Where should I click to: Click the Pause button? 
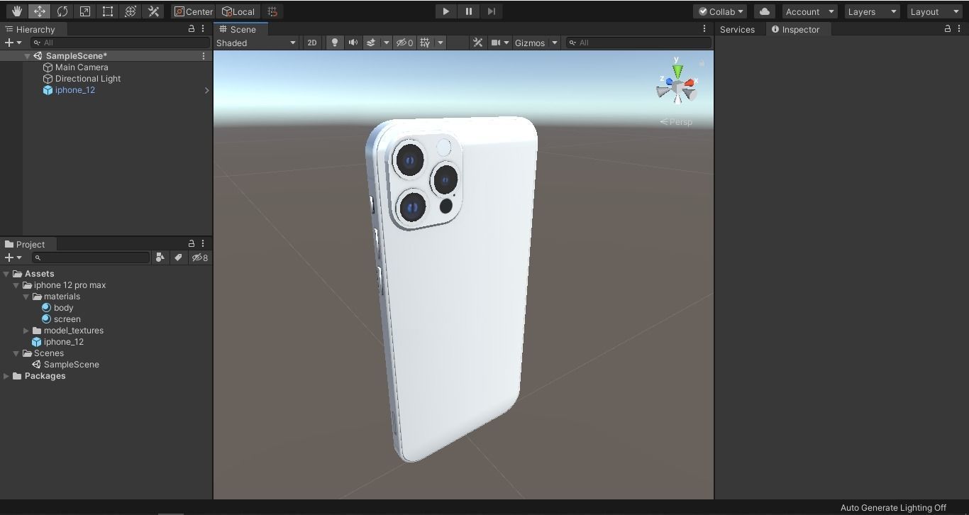point(468,11)
